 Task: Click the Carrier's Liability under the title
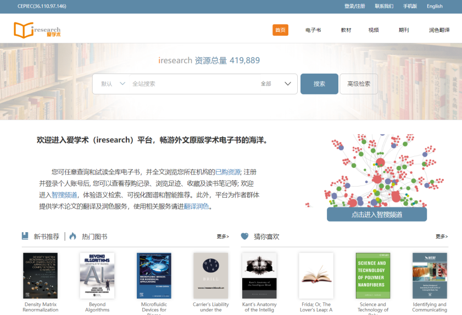point(210,307)
